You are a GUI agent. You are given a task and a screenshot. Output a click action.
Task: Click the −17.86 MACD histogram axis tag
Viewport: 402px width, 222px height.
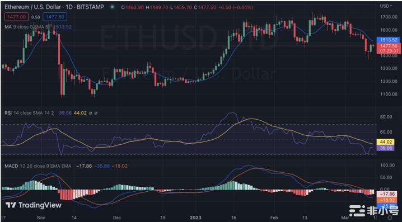click(x=387, y=194)
